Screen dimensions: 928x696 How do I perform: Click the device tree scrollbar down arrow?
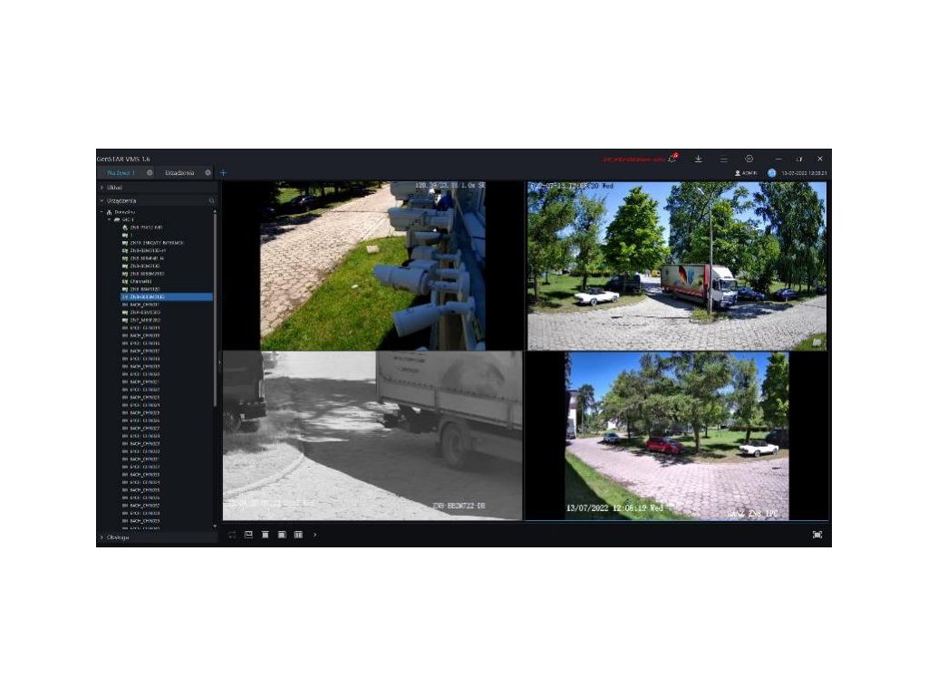215,526
